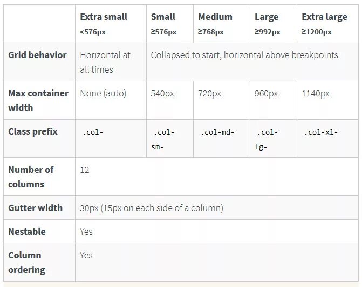Click the Extra small column header
The height and width of the screenshot is (287, 362).
(104, 24)
